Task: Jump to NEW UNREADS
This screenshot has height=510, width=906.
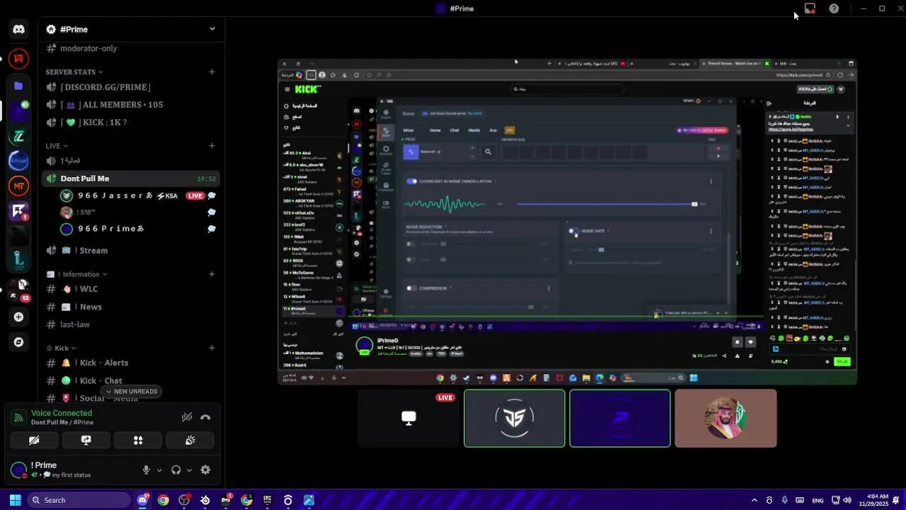Action: (130, 391)
